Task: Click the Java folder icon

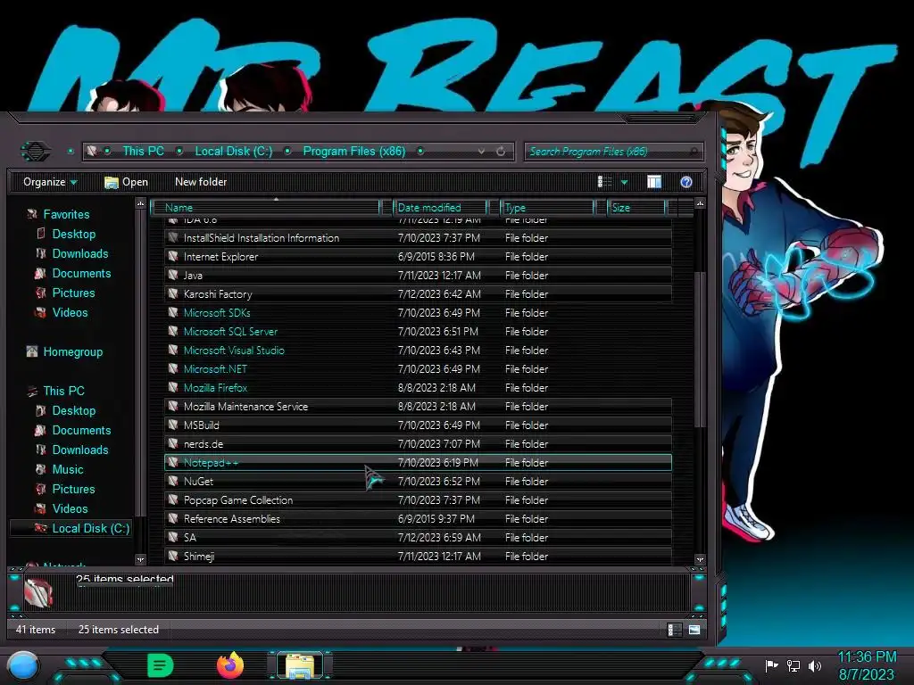Action: pyautogui.click(x=173, y=275)
